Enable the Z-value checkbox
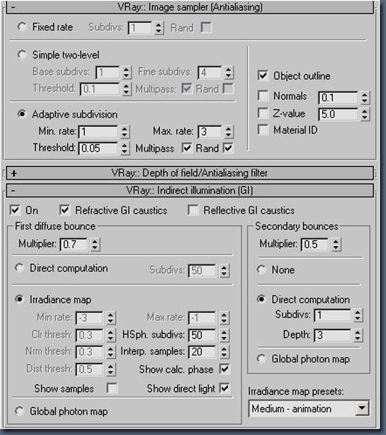Image resolution: width=386 pixels, height=435 pixels. [x=262, y=113]
